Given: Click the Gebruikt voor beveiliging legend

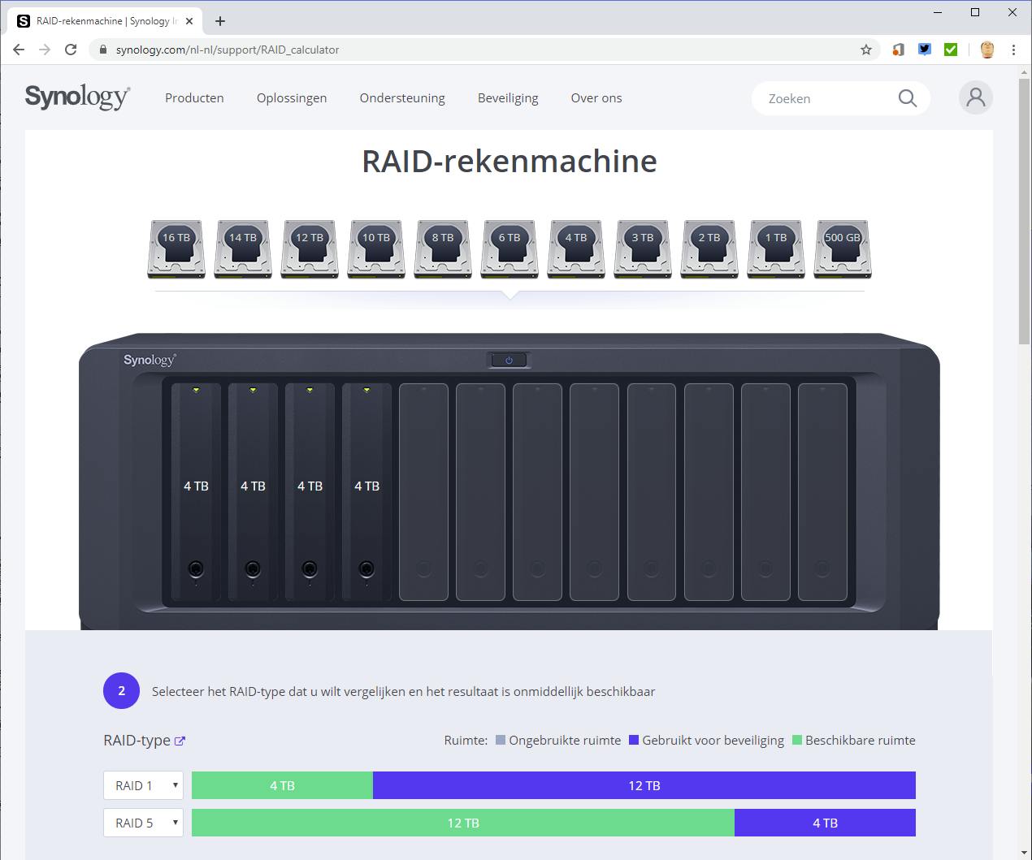Looking at the screenshot, I should [x=707, y=740].
